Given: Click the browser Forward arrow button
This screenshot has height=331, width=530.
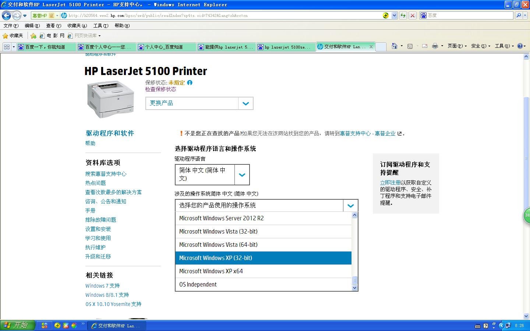Looking at the screenshot, I should [x=17, y=15].
